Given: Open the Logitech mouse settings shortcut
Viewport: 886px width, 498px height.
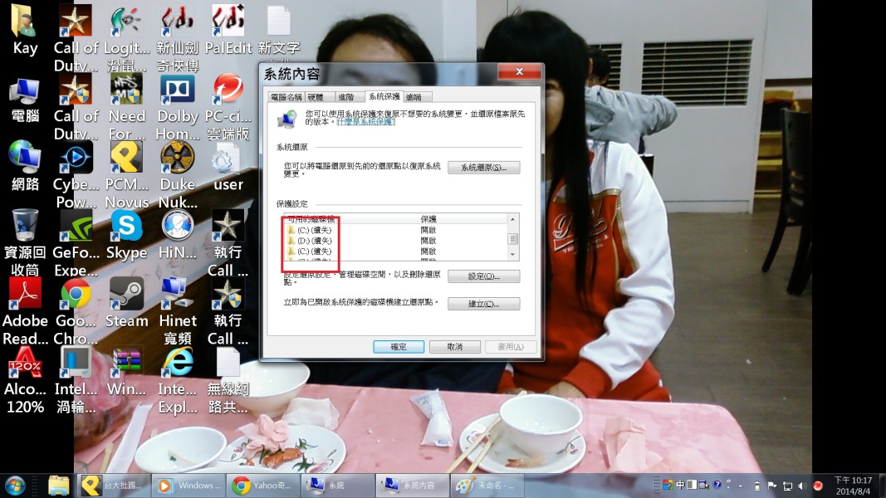Looking at the screenshot, I should pyautogui.click(x=126, y=37).
